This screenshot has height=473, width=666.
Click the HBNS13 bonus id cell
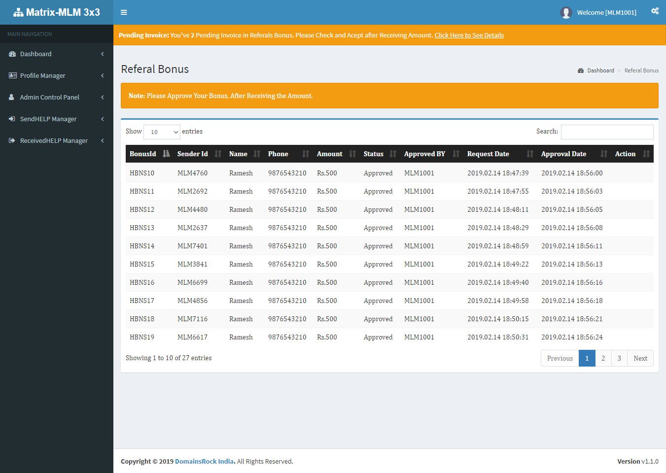click(x=142, y=228)
